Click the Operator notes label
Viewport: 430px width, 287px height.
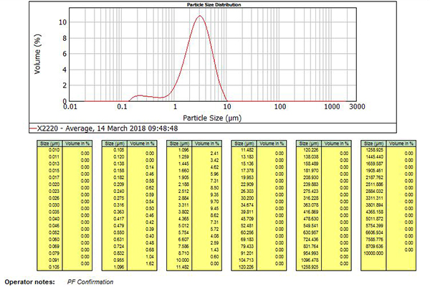tap(29, 281)
